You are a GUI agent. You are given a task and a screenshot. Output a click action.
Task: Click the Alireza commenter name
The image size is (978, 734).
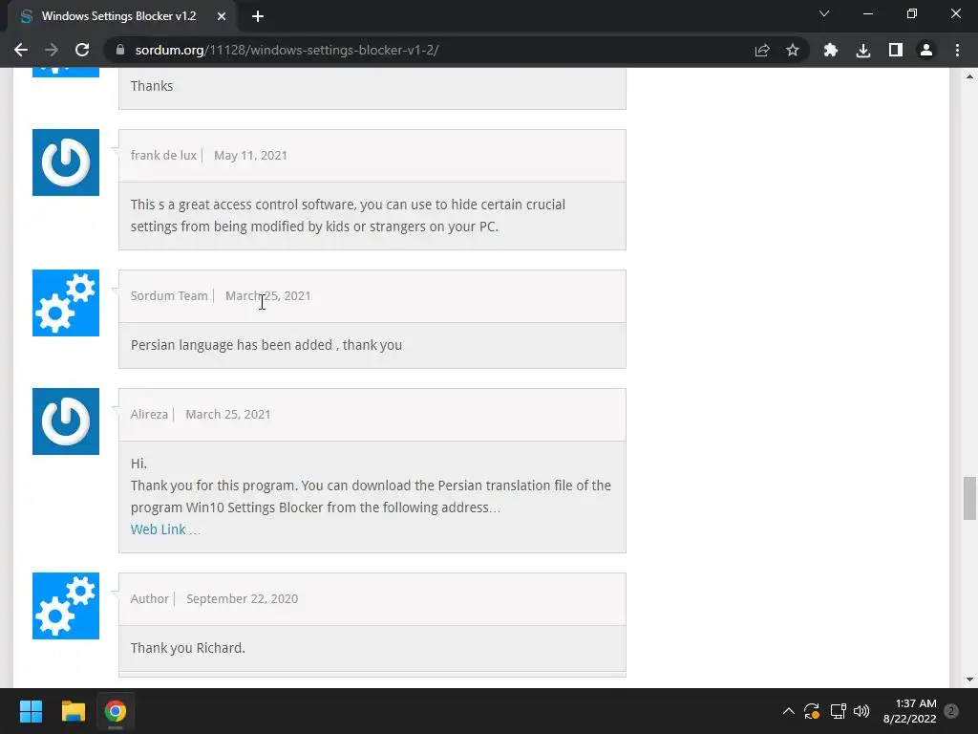point(149,415)
